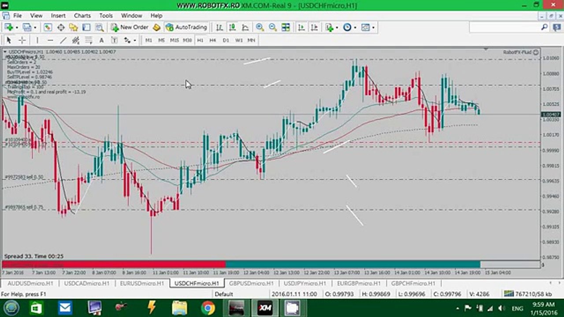
Task: Select the Fibonacci retracement tool
Action: [x=89, y=40]
